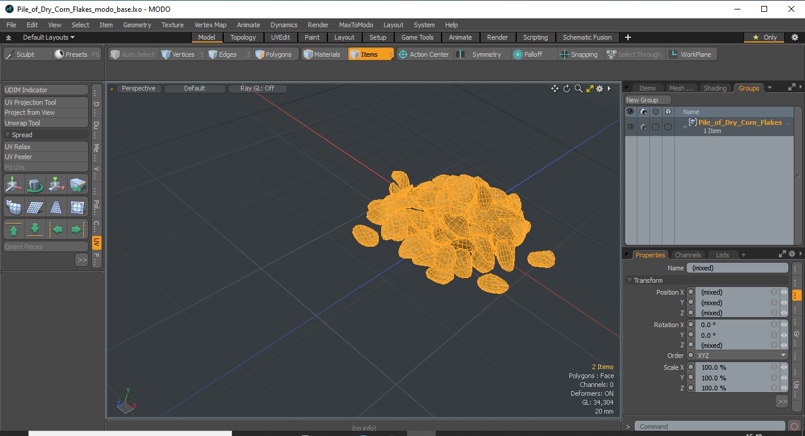
Task: Open the Vertex Map menu
Action: 210,25
